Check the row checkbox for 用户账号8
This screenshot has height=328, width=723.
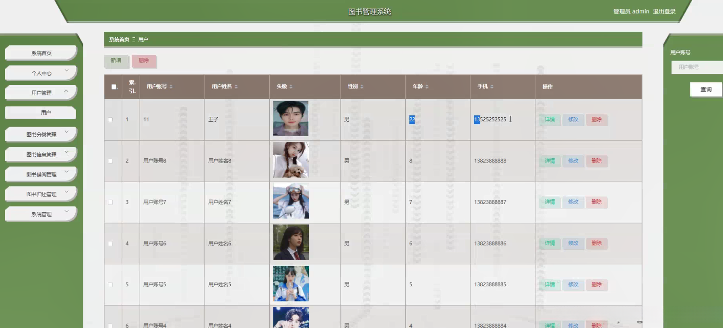[110, 161]
